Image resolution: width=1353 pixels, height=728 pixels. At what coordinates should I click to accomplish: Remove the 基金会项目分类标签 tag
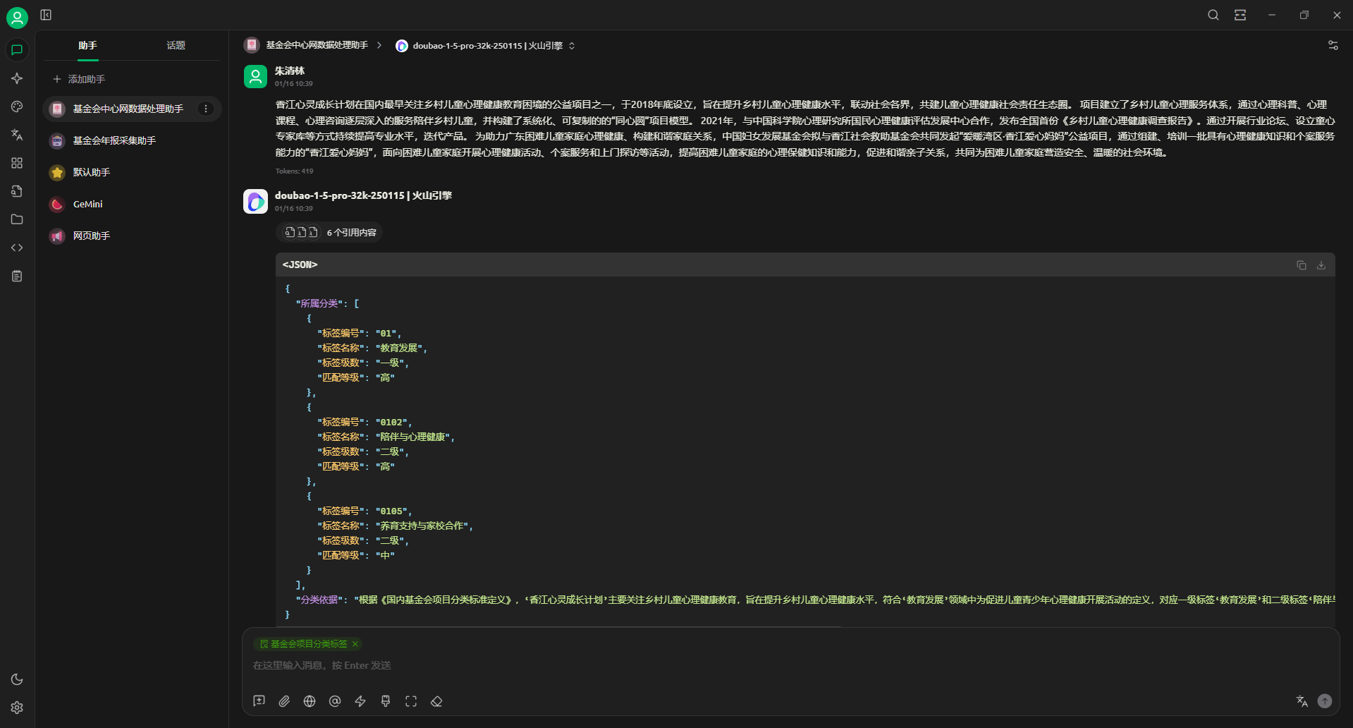355,644
